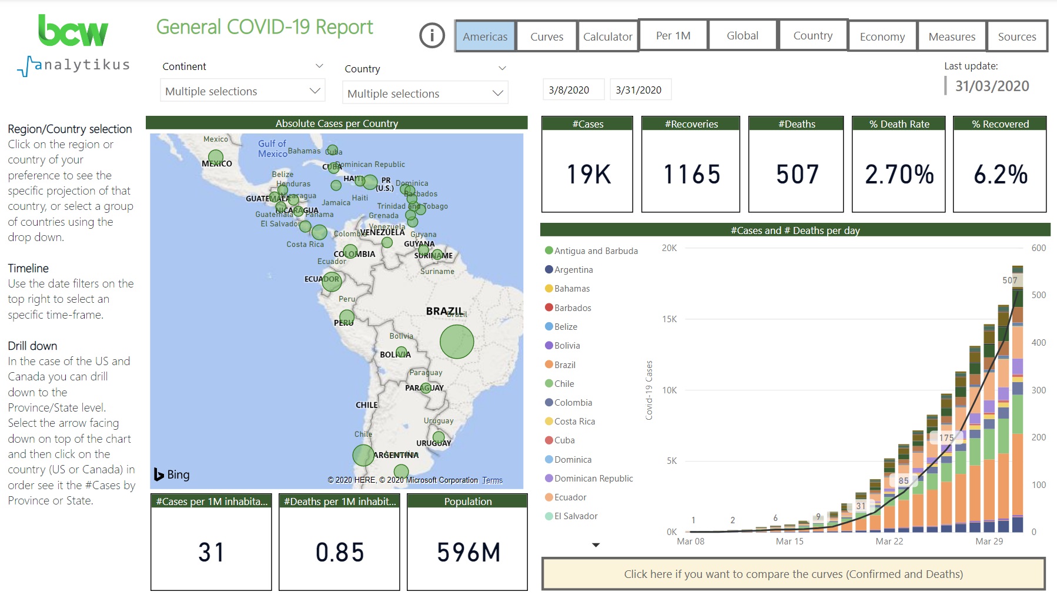1057x595 pixels.
Task: Click Paraguay's green map bubble
Action: point(426,387)
